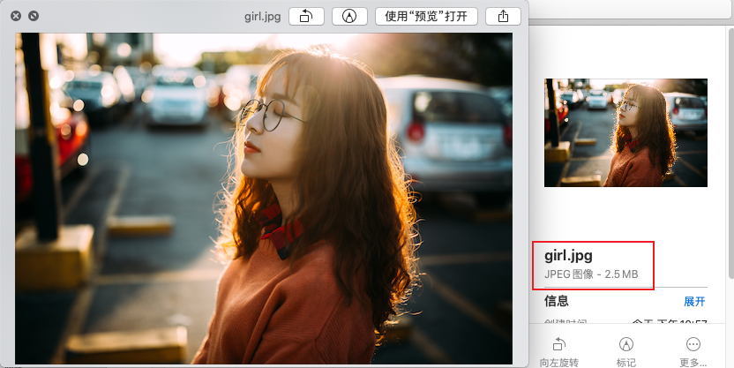
Task: Click the Share icon in Quick Look toolbar
Action: pos(503,17)
